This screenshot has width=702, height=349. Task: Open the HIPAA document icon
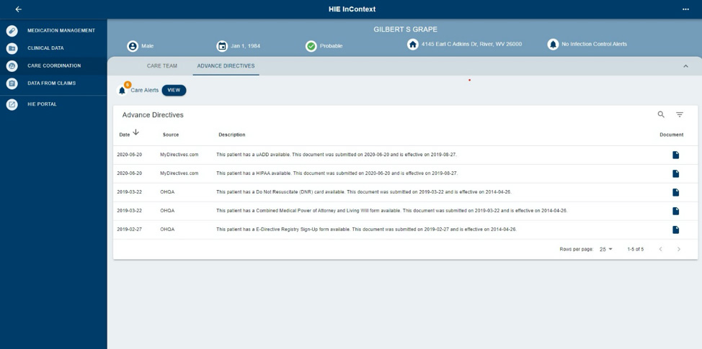(675, 174)
